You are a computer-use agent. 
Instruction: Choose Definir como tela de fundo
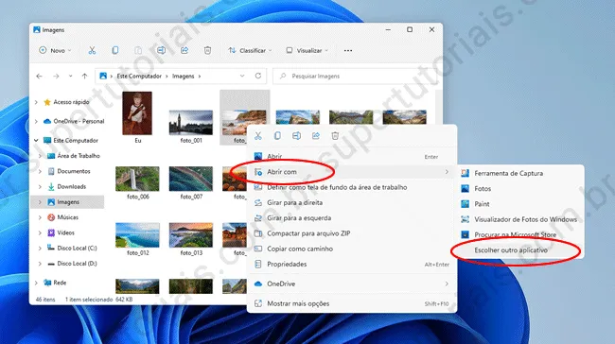352,187
